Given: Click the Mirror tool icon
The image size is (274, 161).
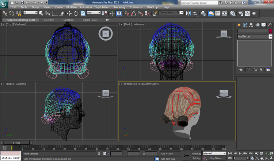Looking at the screenshot, I should click(189, 13).
